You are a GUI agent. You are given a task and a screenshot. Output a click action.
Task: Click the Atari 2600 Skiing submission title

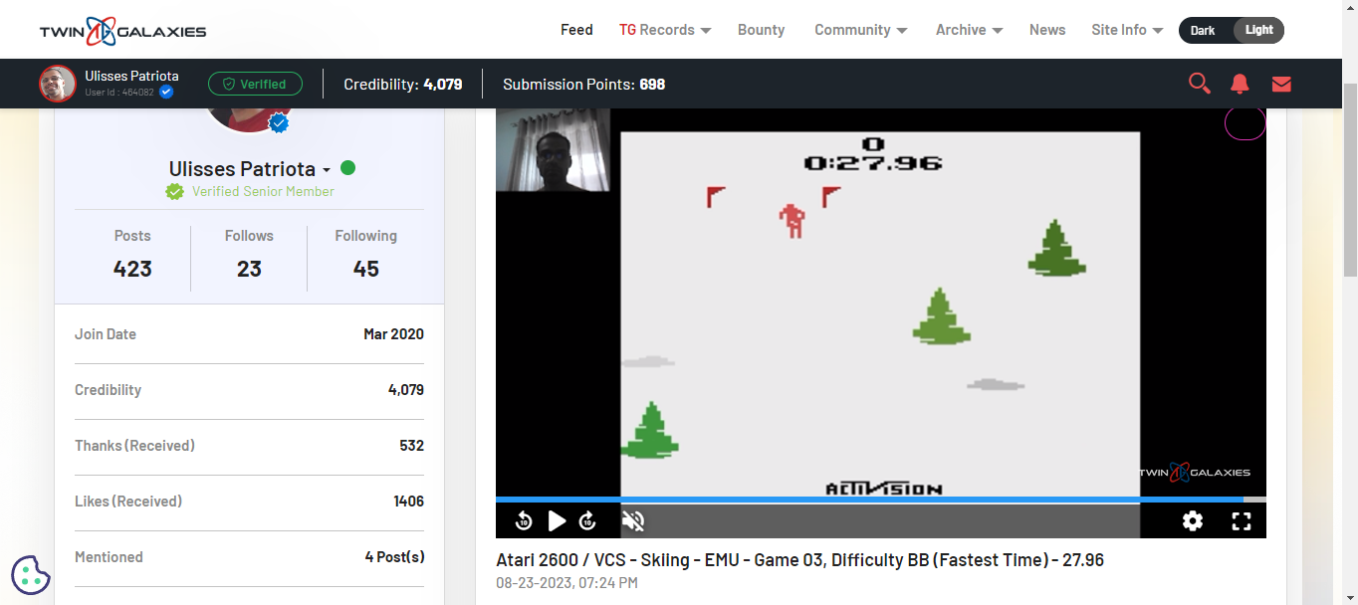tap(799, 560)
